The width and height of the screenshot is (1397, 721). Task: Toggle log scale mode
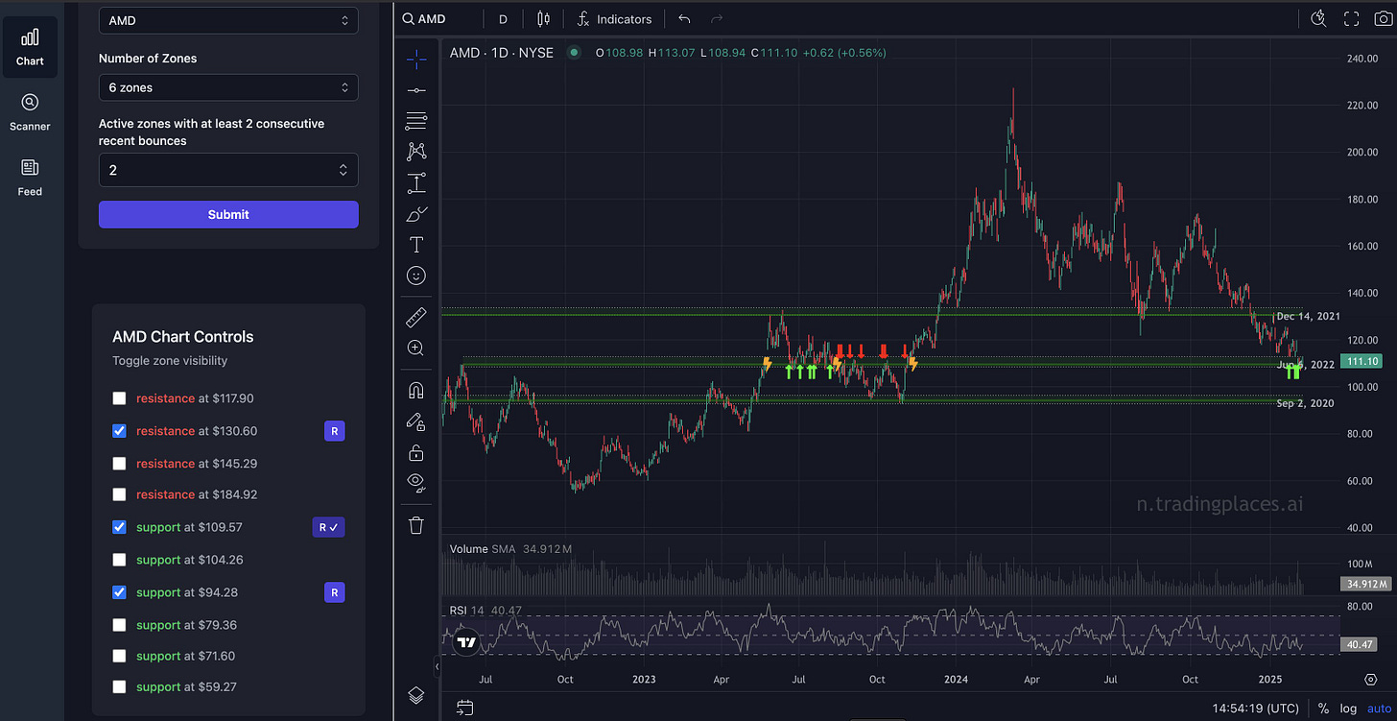pyautogui.click(x=1349, y=709)
